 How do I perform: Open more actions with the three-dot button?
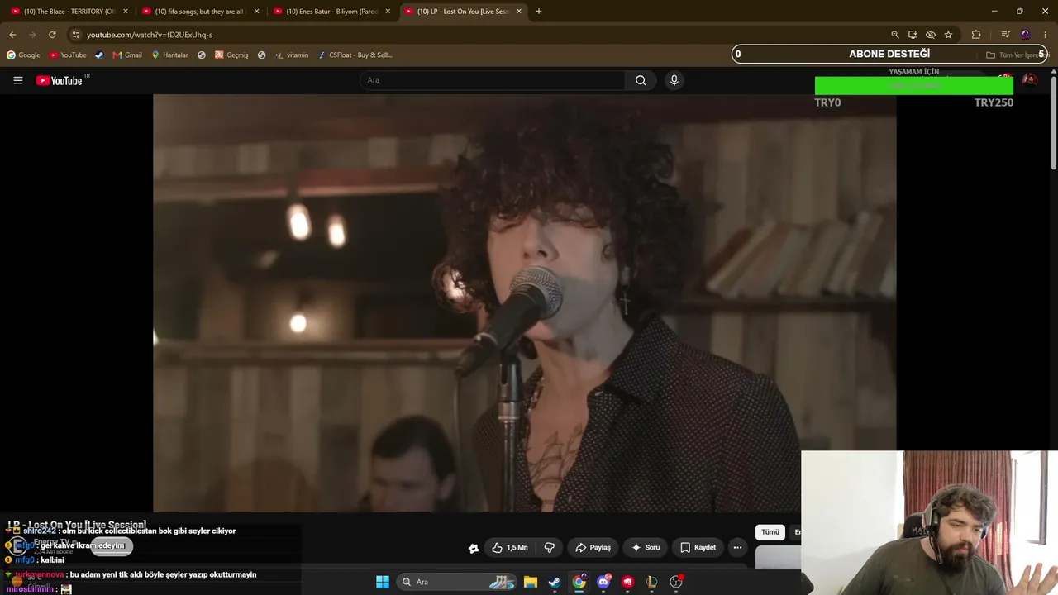737,547
